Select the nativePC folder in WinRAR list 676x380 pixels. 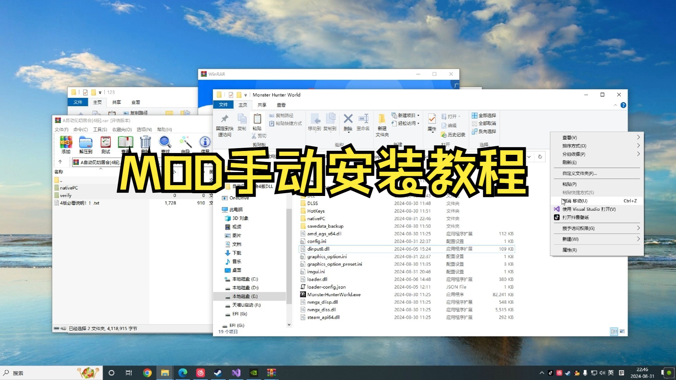(x=69, y=188)
